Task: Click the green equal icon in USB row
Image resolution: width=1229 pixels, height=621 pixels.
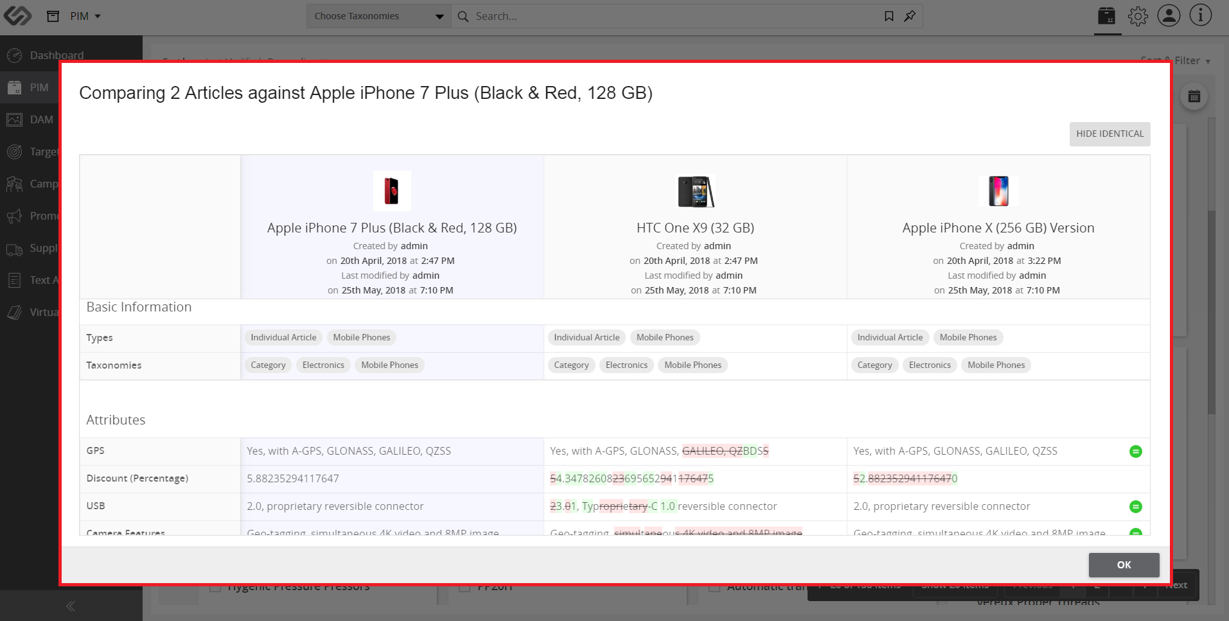Action: pyautogui.click(x=1135, y=507)
